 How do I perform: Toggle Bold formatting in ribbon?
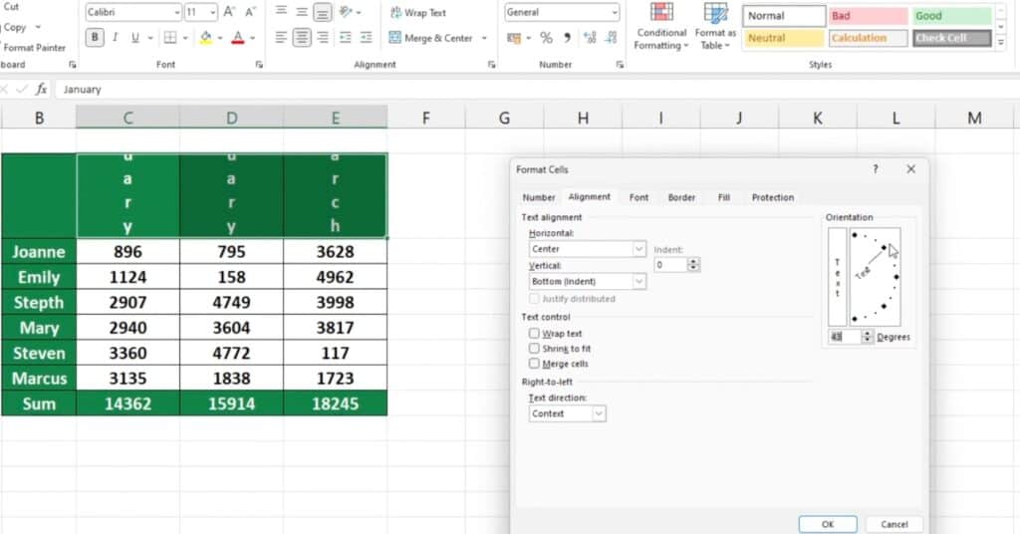(x=95, y=38)
